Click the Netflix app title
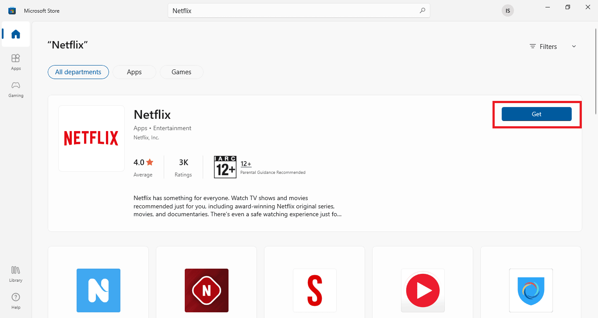 152,114
